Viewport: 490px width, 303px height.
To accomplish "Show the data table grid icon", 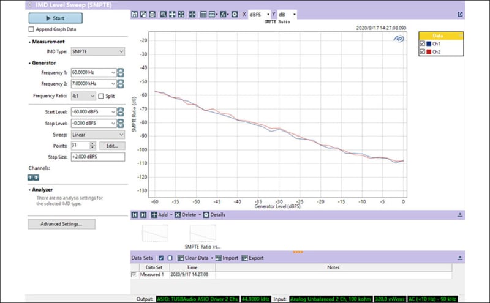I will pyautogui.click(x=203, y=14).
